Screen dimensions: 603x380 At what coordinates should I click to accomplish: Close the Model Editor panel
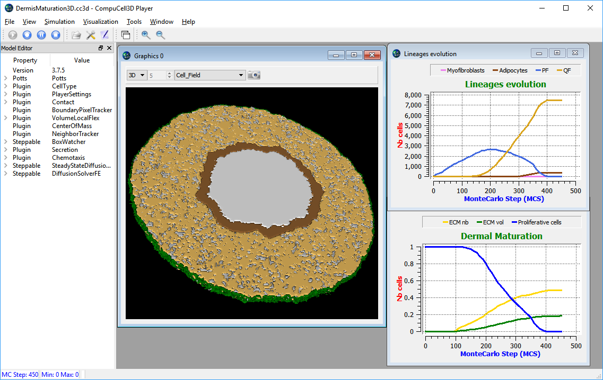coord(109,48)
